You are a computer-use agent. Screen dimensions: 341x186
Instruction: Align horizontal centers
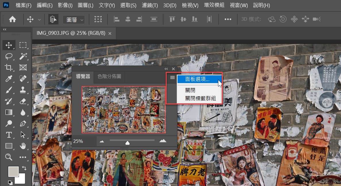pyautogui.click(x=128, y=19)
